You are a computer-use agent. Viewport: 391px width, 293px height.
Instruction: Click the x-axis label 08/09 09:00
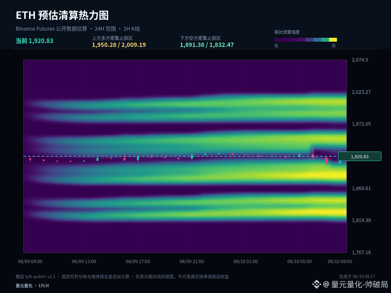[x=30, y=261]
